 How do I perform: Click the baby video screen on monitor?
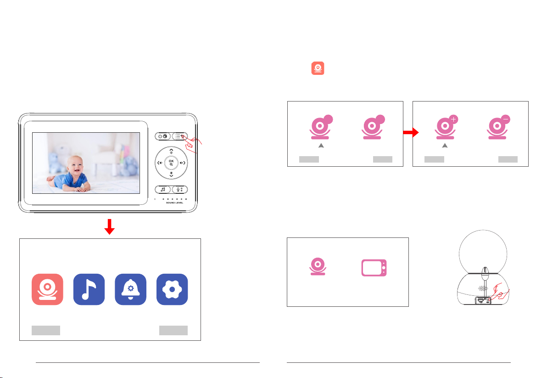86,163
